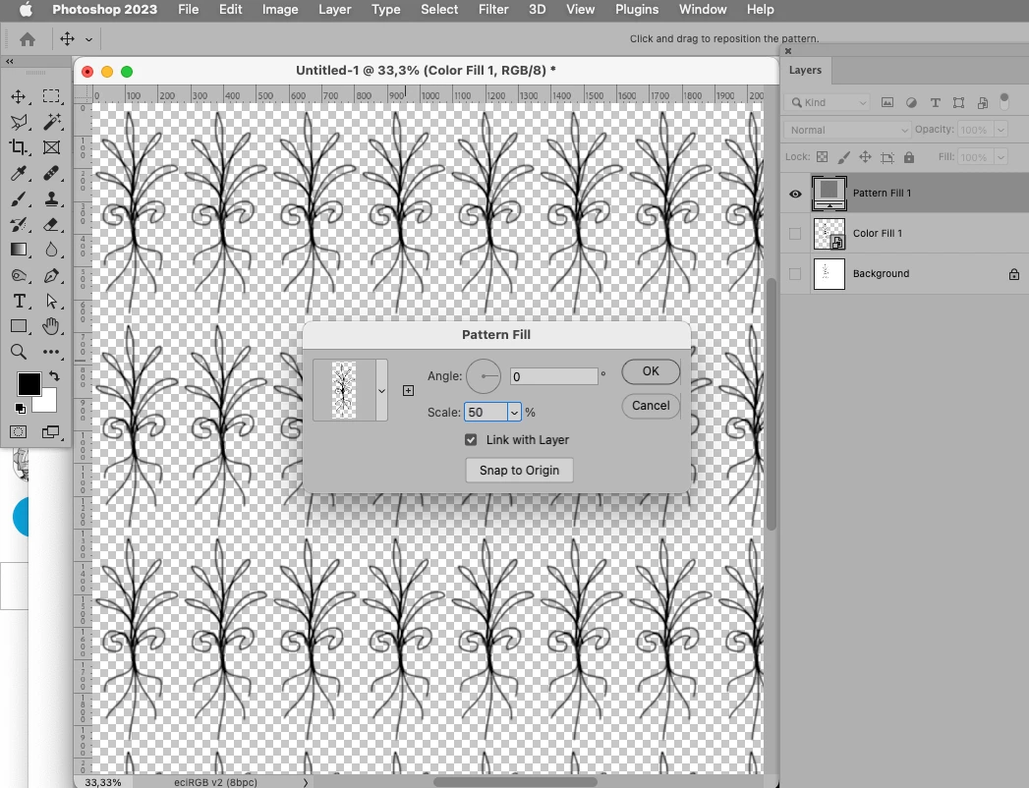Toggle Quick Mask mode
The width and height of the screenshot is (1029, 788).
19,431
